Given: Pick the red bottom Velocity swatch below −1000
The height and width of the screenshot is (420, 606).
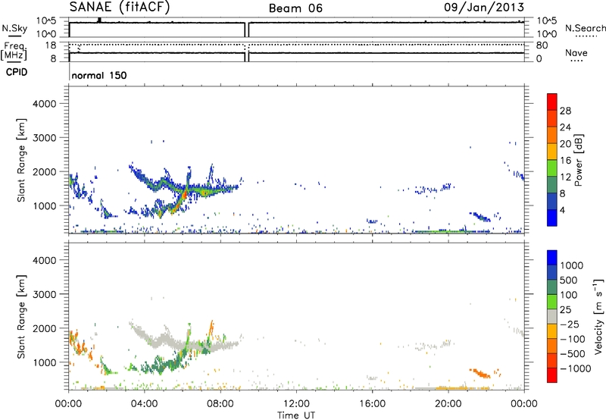Looking at the screenshot, I should (x=552, y=375).
